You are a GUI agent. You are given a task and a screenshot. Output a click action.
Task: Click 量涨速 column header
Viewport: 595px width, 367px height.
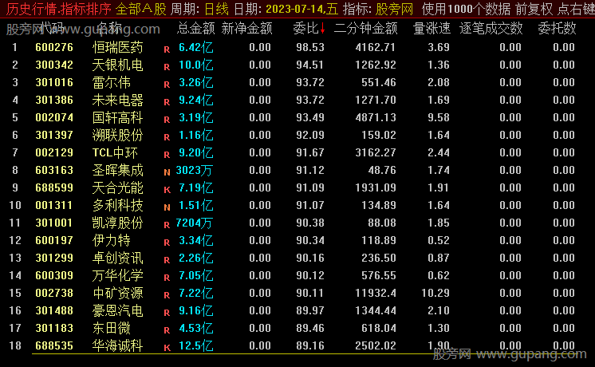coord(431,28)
